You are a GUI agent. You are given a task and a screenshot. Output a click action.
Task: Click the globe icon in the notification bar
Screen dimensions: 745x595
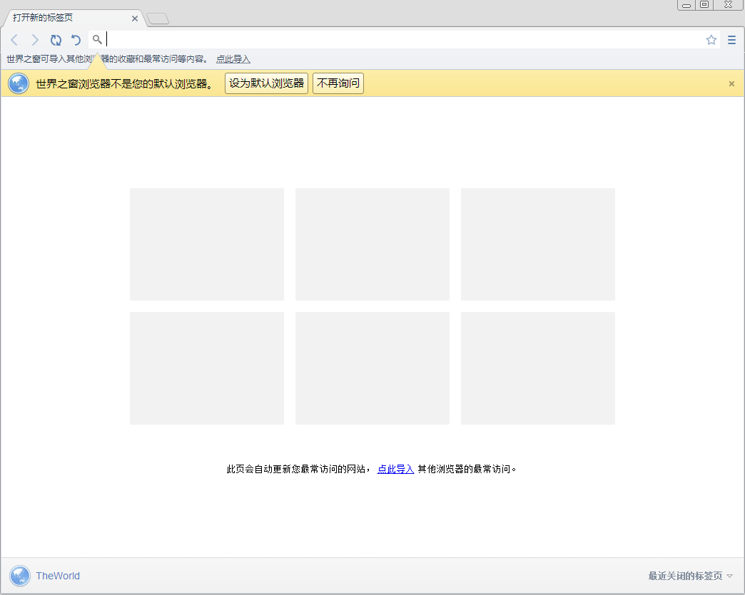18,83
